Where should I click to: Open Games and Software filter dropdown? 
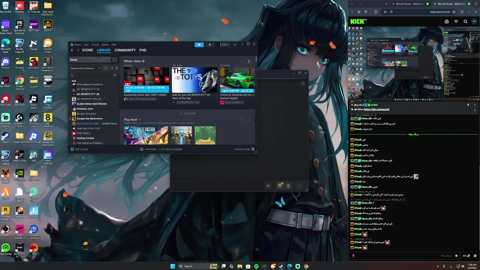pyautogui.click(x=85, y=68)
